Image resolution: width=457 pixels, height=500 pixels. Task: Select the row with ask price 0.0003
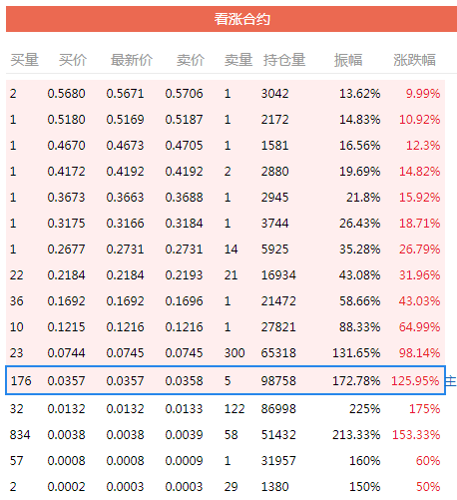point(226,487)
